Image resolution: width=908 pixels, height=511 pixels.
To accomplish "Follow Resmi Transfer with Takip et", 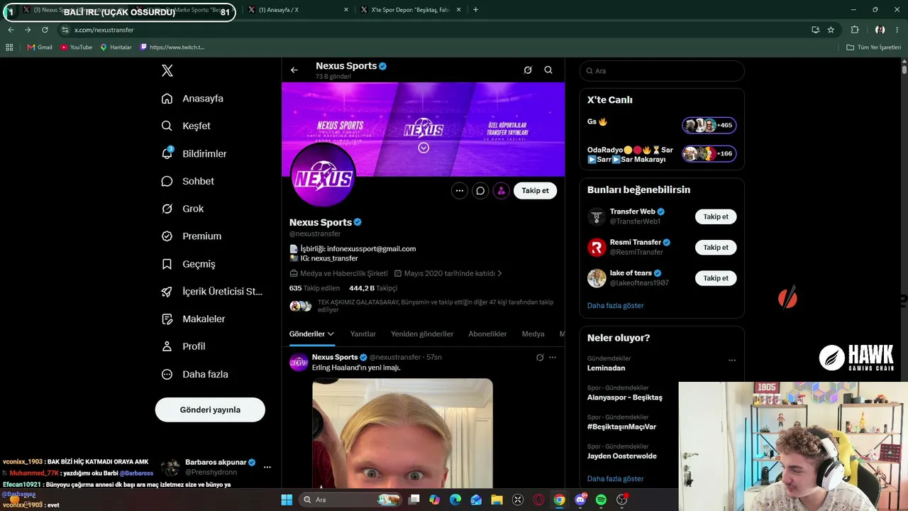I will click(x=716, y=247).
